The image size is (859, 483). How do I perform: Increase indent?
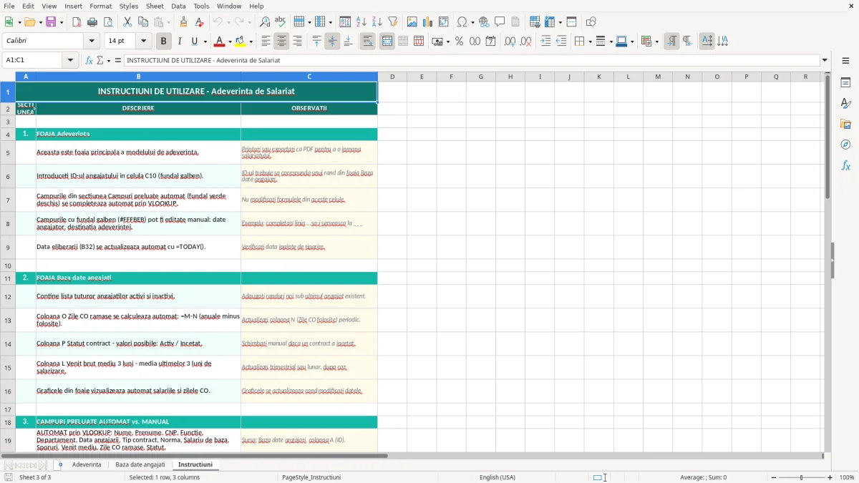545,42
